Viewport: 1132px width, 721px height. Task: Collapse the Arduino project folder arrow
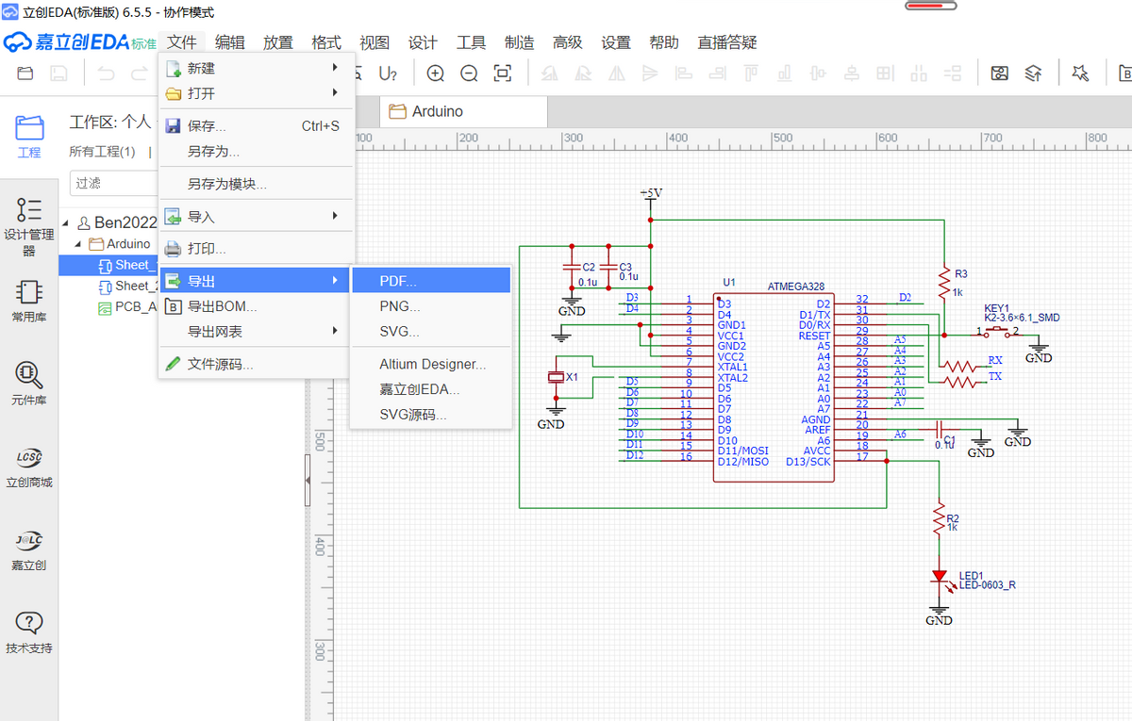point(79,244)
